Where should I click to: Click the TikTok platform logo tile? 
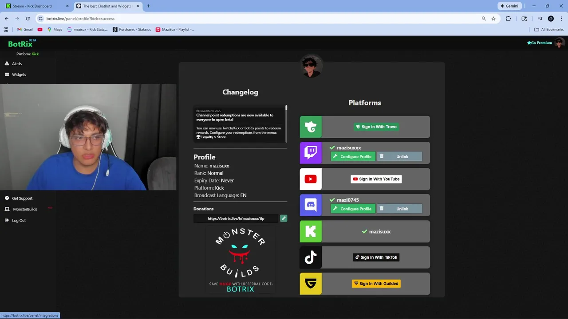pos(311,257)
